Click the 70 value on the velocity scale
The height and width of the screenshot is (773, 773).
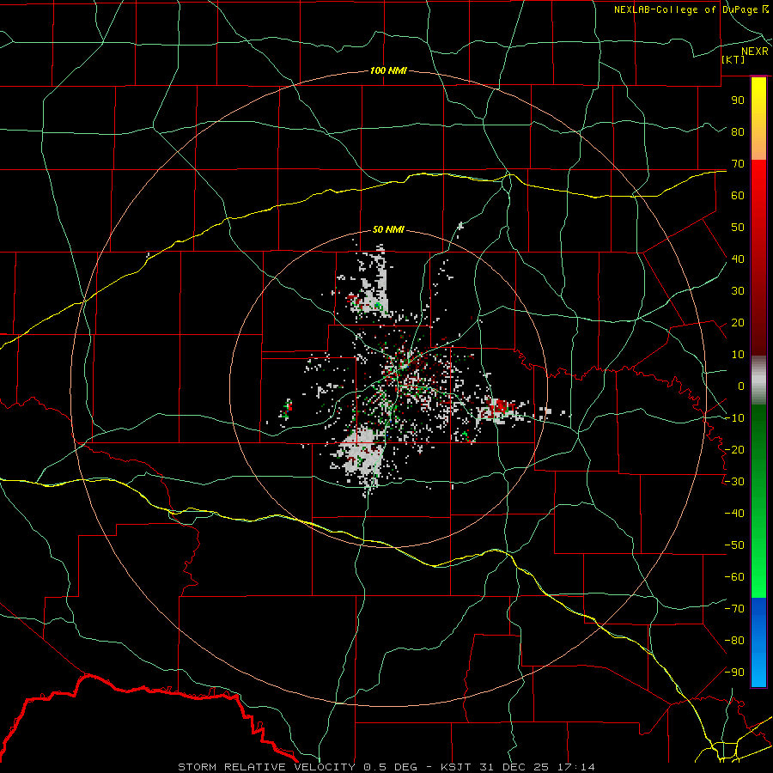coord(738,164)
